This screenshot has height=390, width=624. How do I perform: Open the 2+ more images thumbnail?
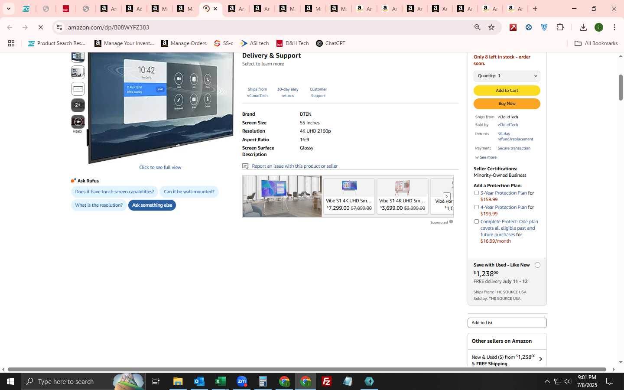[x=78, y=105]
